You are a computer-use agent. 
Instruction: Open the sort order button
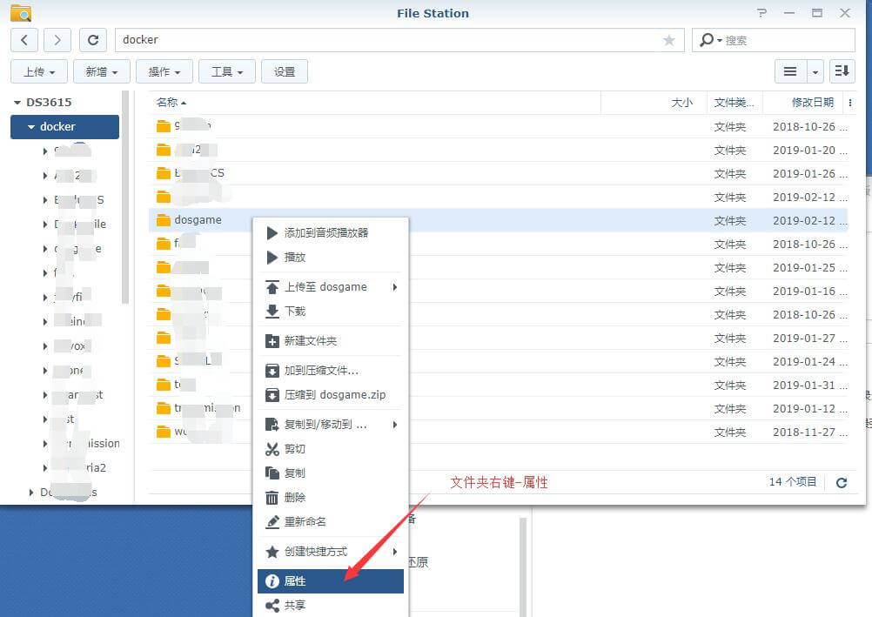click(842, 71)
